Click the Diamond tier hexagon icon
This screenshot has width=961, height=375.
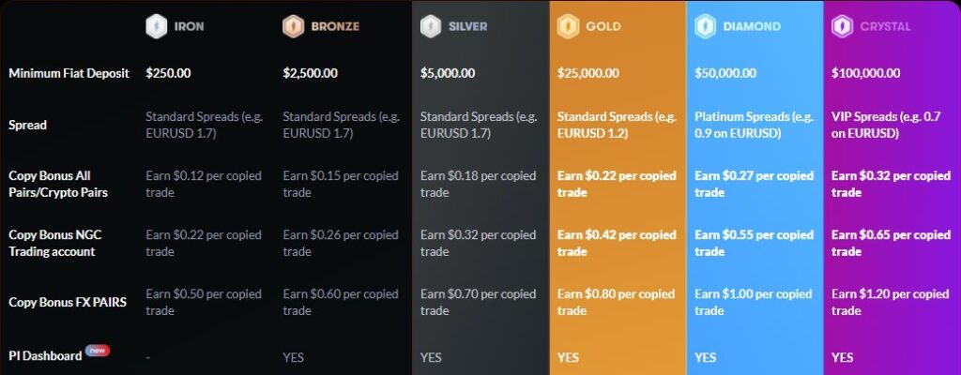[x=706, y=27]
